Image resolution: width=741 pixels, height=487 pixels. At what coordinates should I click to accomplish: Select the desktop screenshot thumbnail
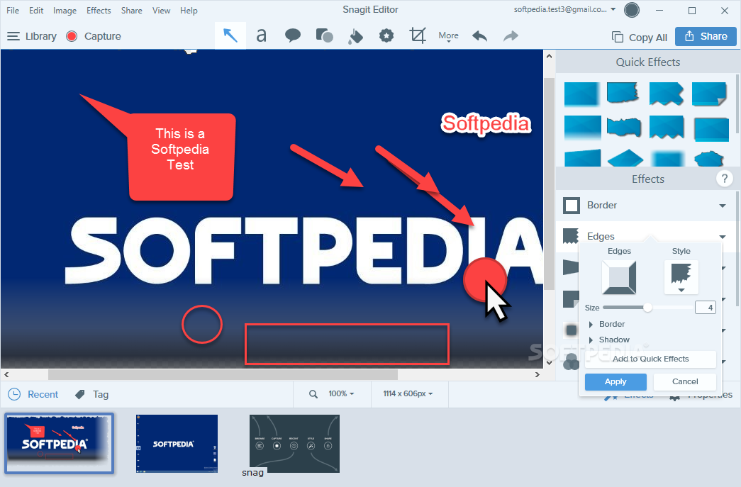(177, 444)
